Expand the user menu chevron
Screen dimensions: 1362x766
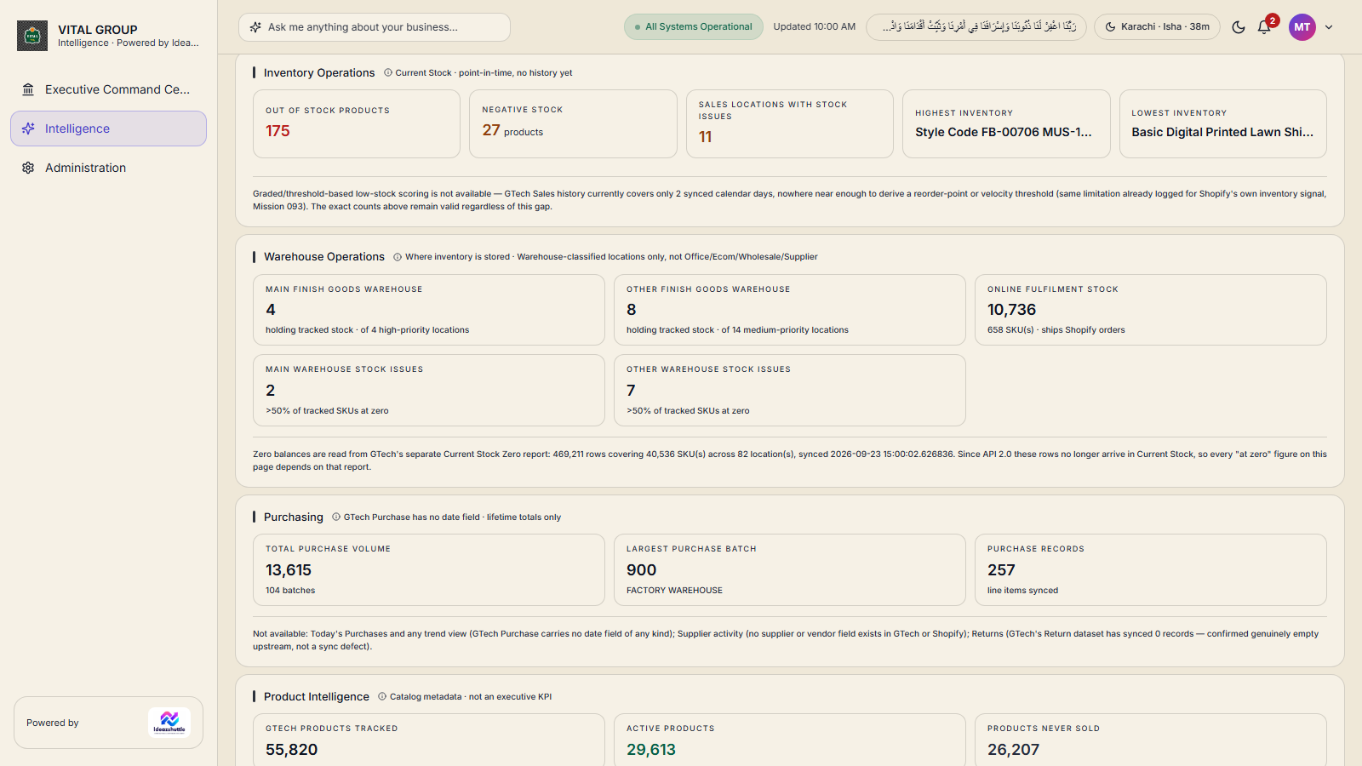pyautogui.click(x=1329, y=27)
